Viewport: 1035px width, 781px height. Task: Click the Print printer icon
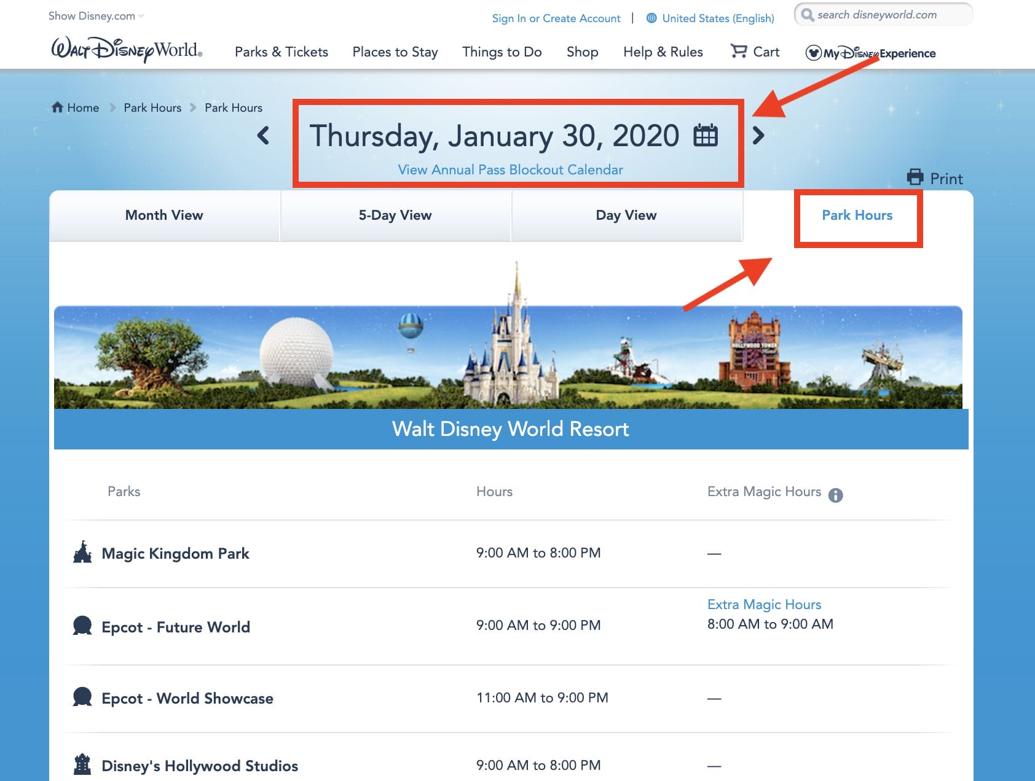[915, 178]
